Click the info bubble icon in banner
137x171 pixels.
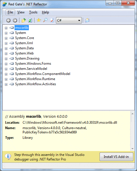pyautogui.click(x=8, y=156)
